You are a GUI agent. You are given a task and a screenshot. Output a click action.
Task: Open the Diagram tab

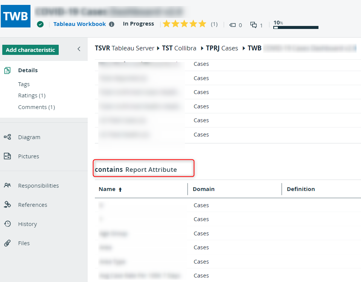coord(29,137)
